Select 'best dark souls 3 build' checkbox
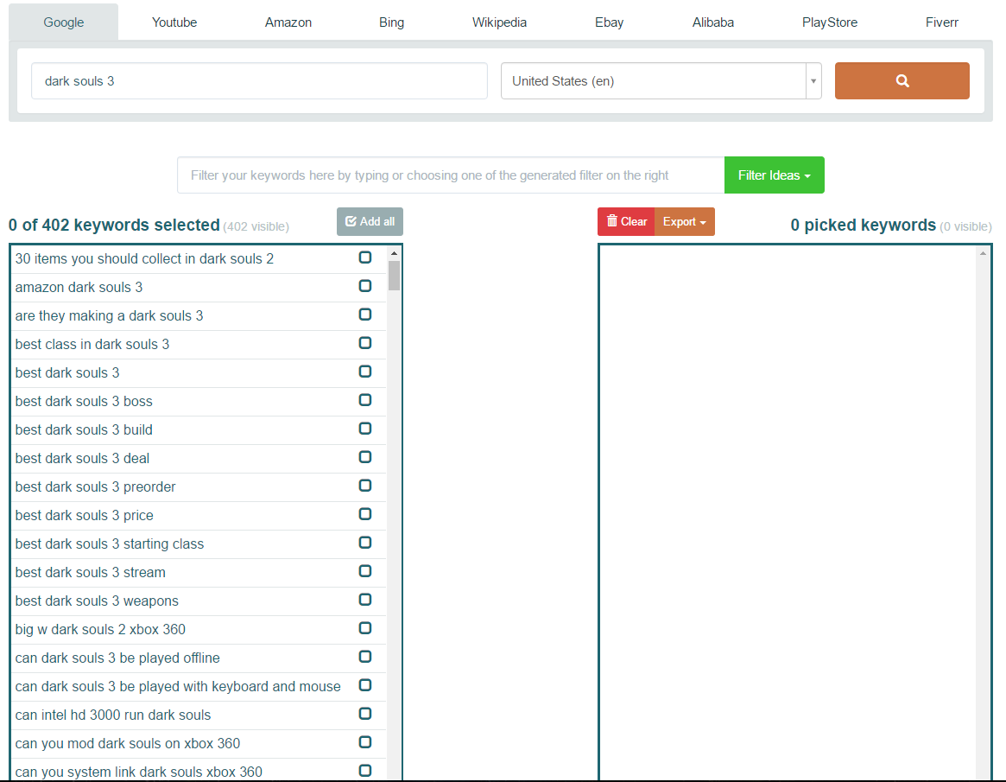The image size is (1006, 782). [365, 429]
